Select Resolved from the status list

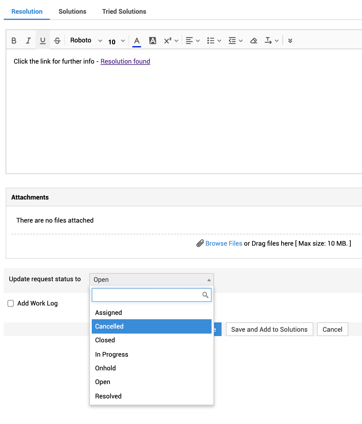click(108, 396)
